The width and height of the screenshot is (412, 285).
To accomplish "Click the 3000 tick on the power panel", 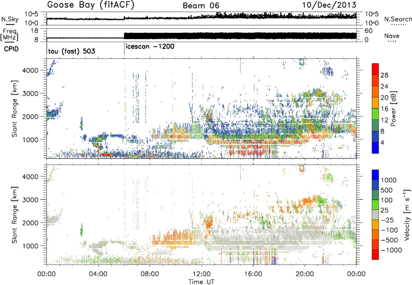I will pos(31,94).
